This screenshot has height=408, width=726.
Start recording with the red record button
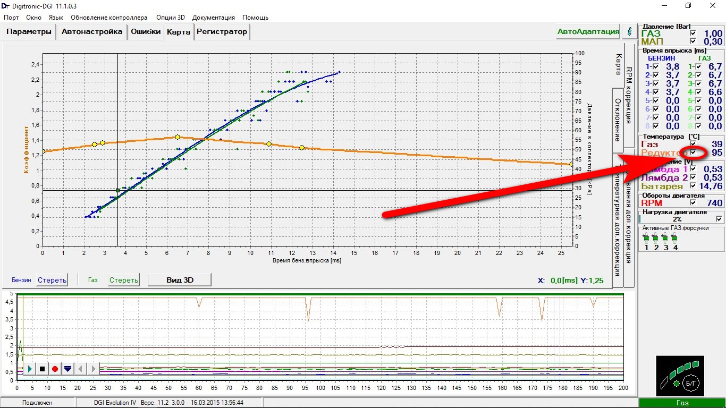coord(55,369)
